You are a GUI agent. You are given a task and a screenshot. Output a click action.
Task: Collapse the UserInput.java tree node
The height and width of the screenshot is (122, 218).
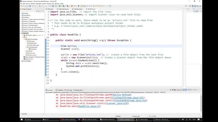(x=26, y=47)
